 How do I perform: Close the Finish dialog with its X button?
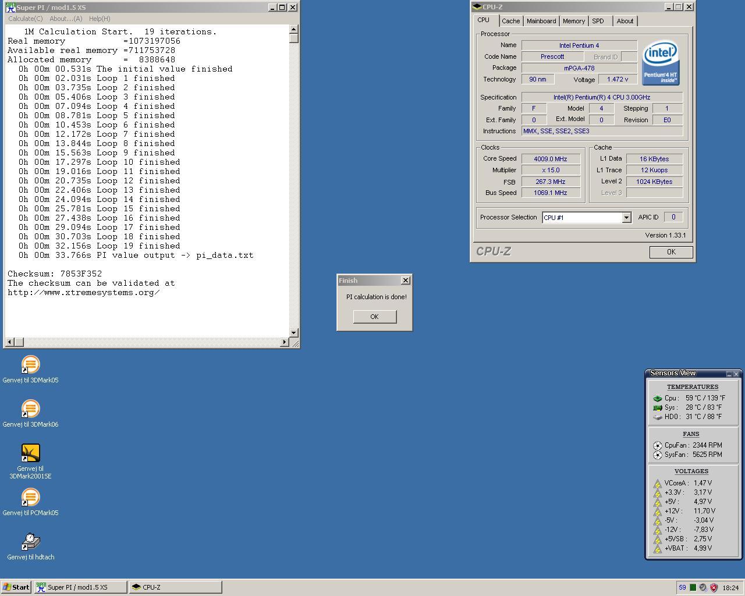pyautogui.click(x=405, y=281)
